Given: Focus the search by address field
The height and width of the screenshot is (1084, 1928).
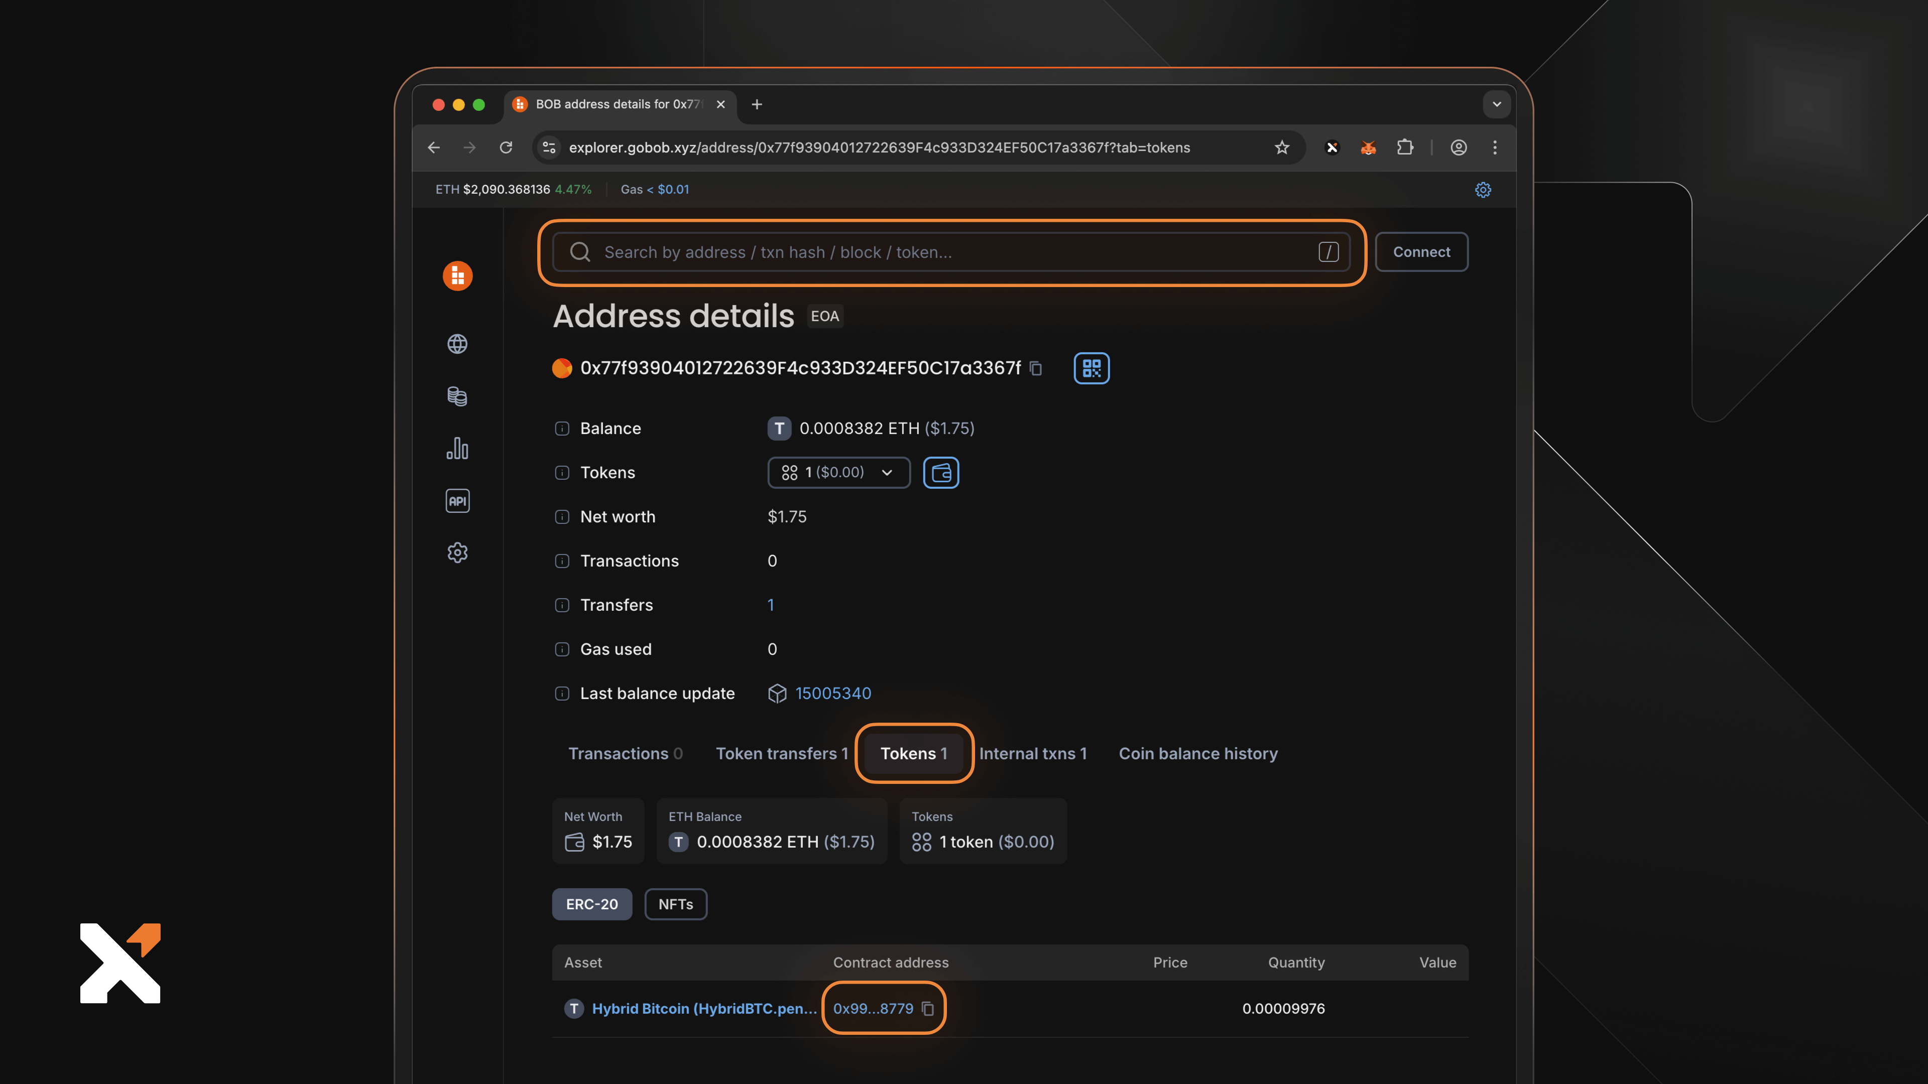Looking at the screenshot, I should point(950,252).
